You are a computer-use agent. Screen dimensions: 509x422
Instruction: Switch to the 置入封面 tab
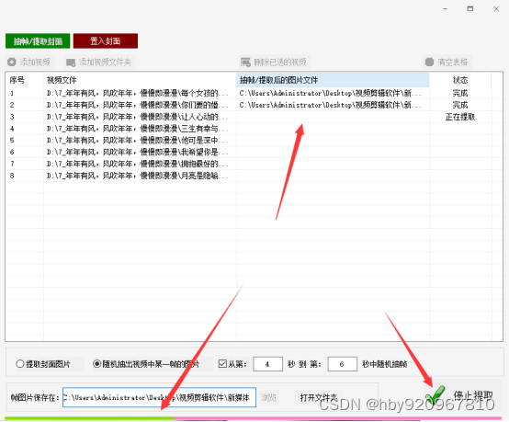pos(106,41)
